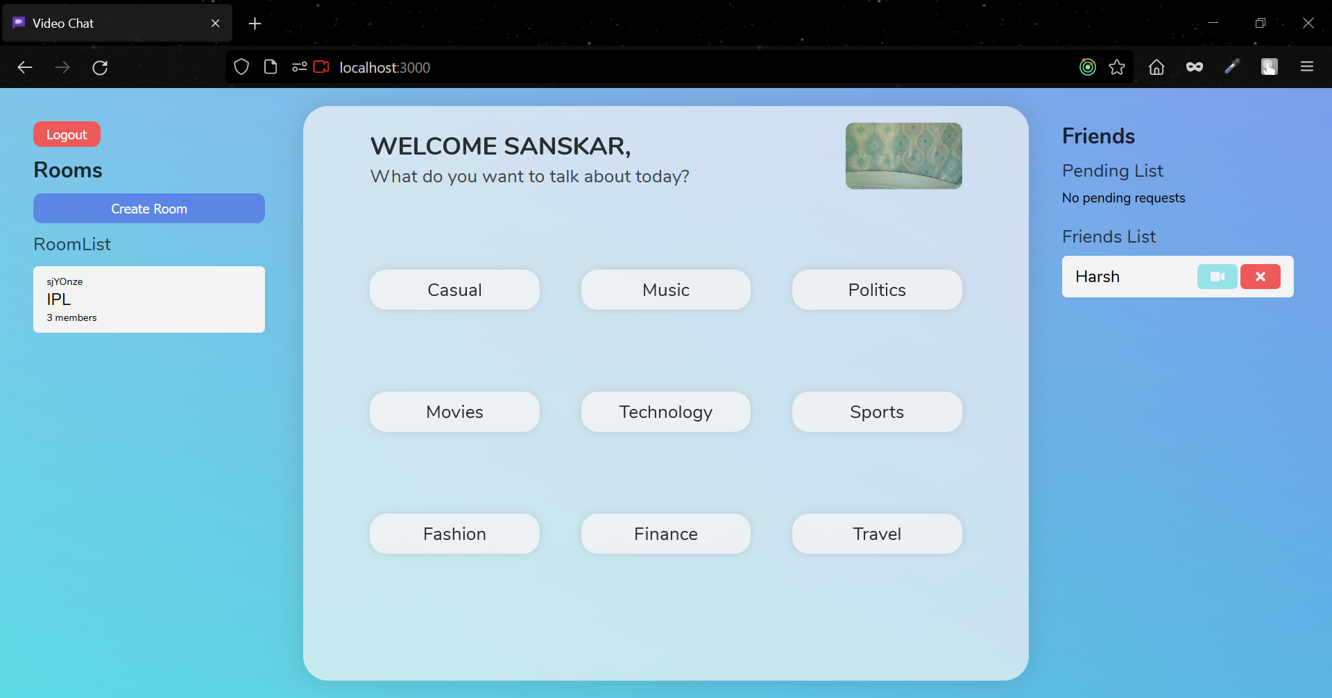Choose the Sports topic

[877, 412]
